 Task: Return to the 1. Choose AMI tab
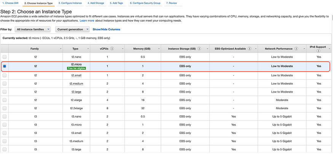click(11, 3)
